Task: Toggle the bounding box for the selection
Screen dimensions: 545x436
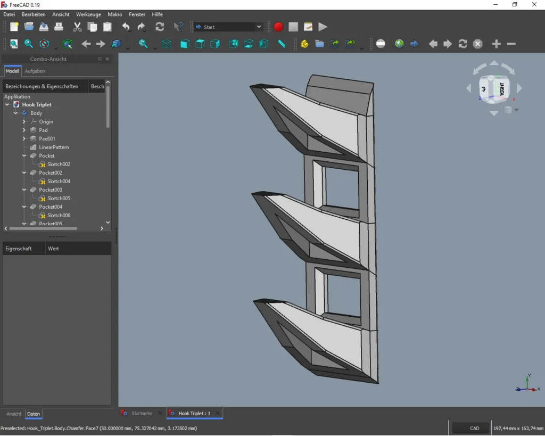Action: pos(67,44)
